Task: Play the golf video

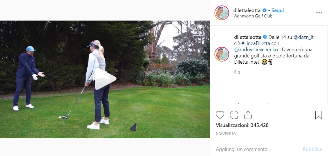Action: pyautogui.click(x=105, y=79)
